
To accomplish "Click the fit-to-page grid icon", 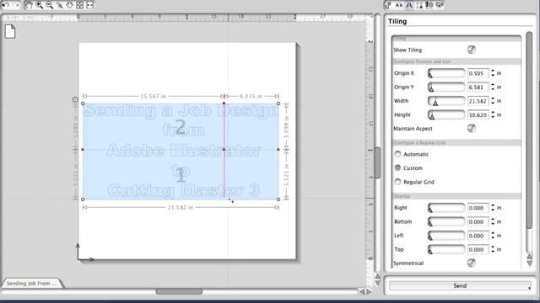I will click(x=80, y=5).
